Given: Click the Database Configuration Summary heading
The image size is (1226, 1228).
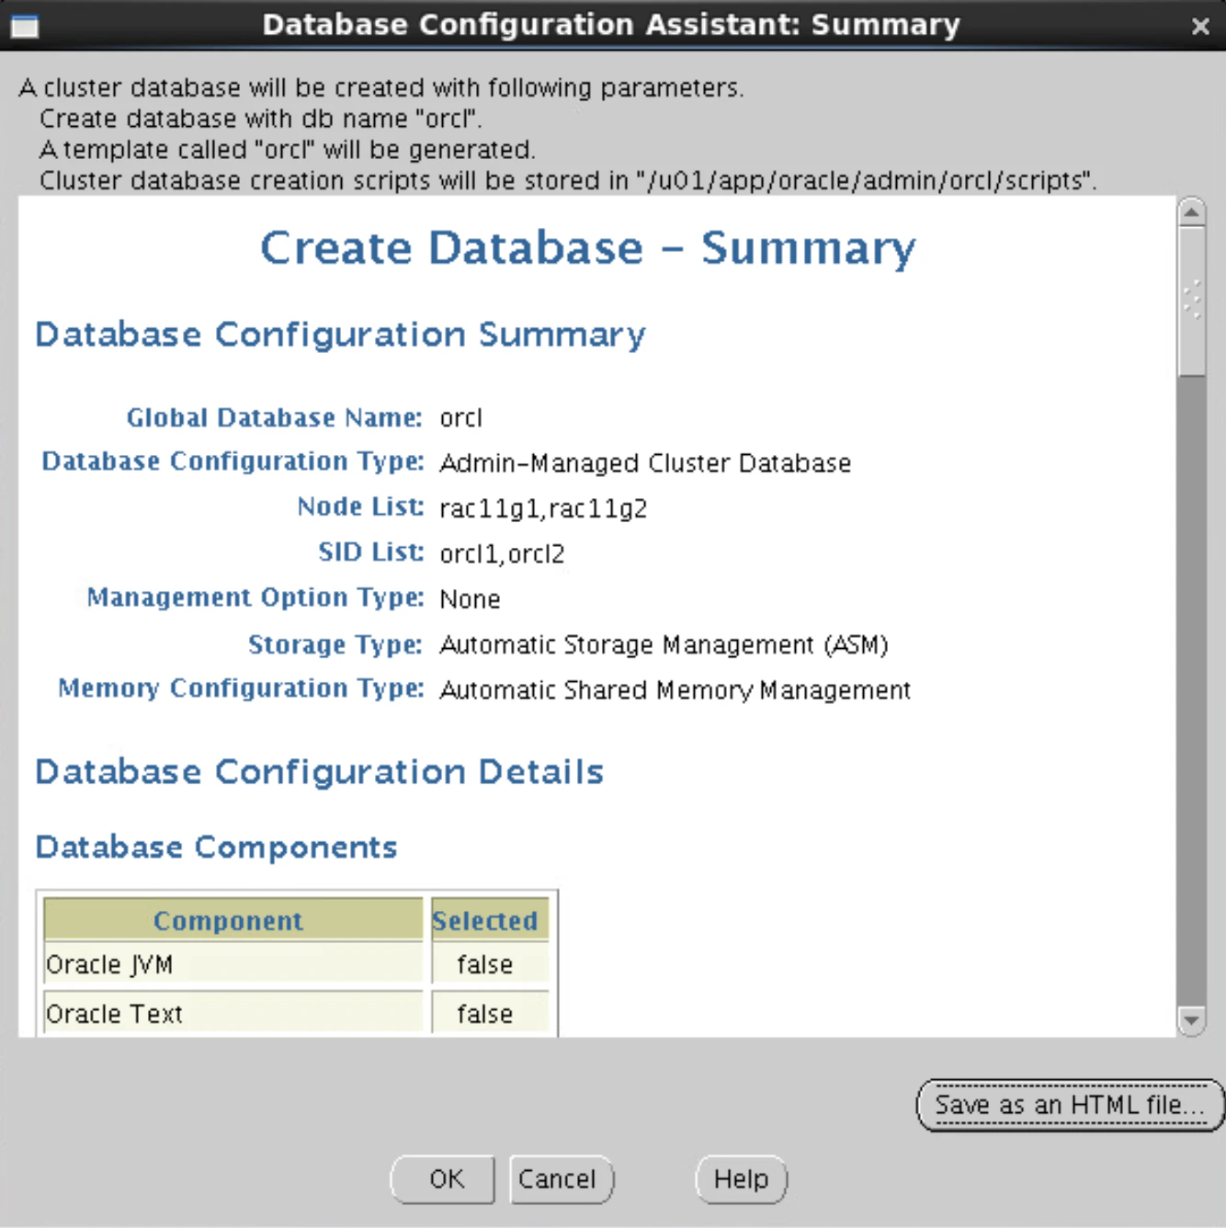Looking at the screenshot, I should tap(340, 335).
